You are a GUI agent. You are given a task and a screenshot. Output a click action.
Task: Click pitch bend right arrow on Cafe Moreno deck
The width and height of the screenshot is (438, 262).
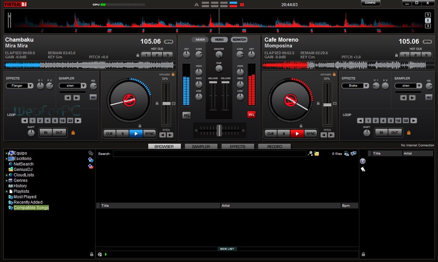(331, 135)
